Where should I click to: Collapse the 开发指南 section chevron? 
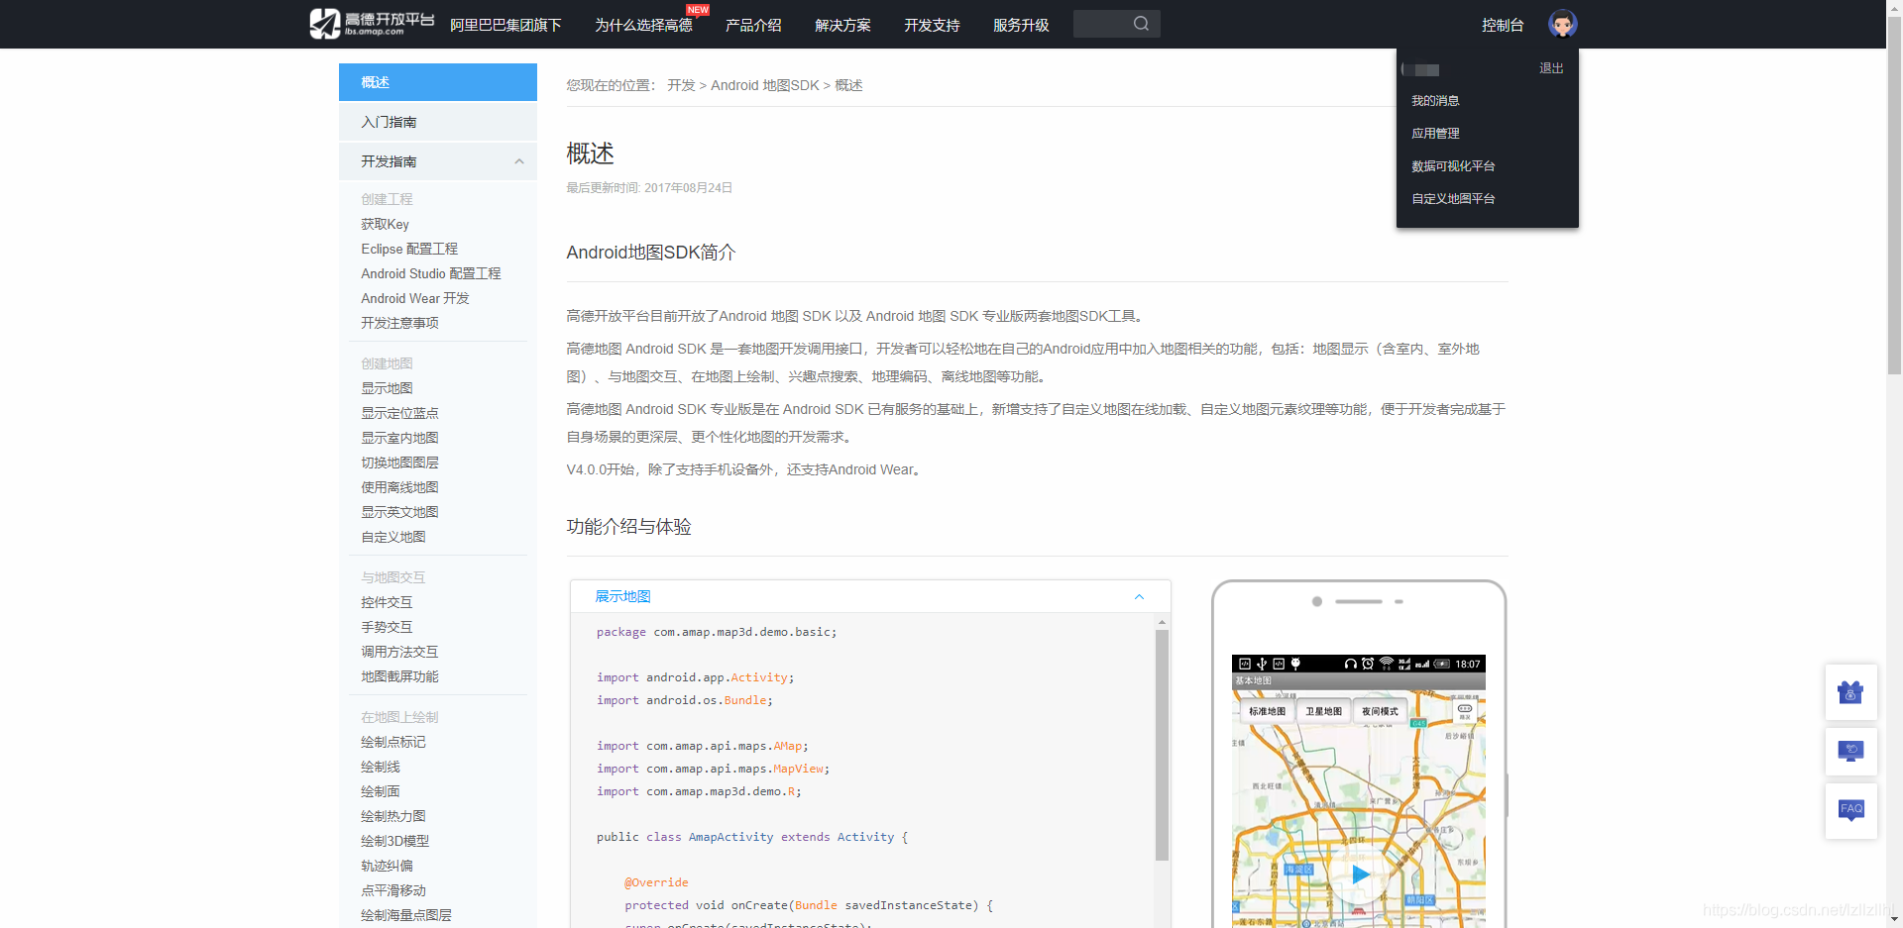coord(518,161)
